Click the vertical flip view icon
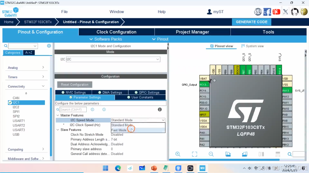The width and height of the screenshot is (309, 173). (261, 154)
